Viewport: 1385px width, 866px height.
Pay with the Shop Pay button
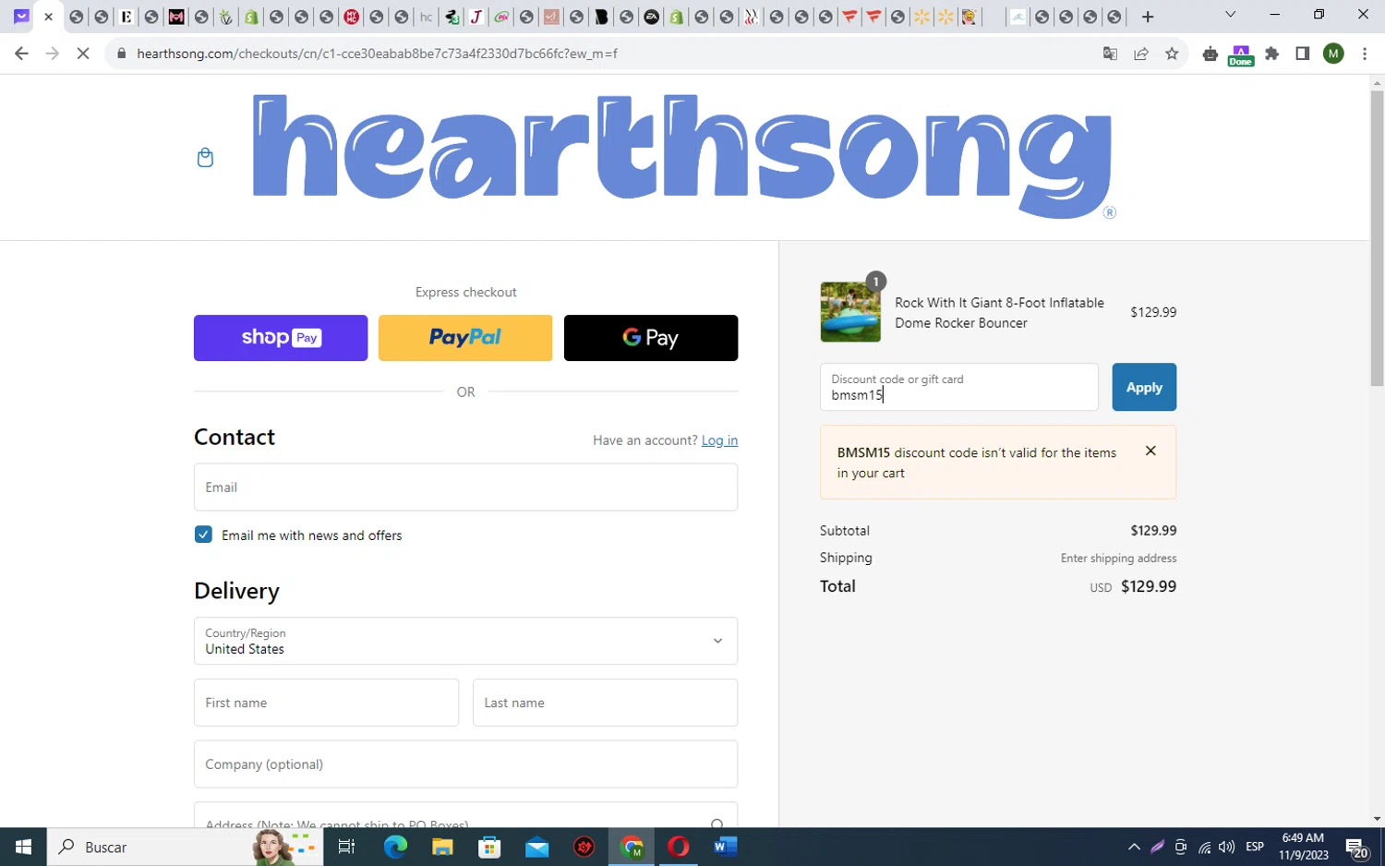(x=281, y=338)
